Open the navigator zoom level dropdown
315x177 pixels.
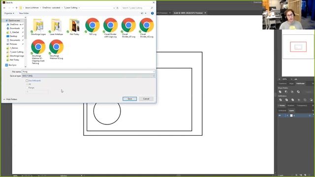click(x=291, y=79)
